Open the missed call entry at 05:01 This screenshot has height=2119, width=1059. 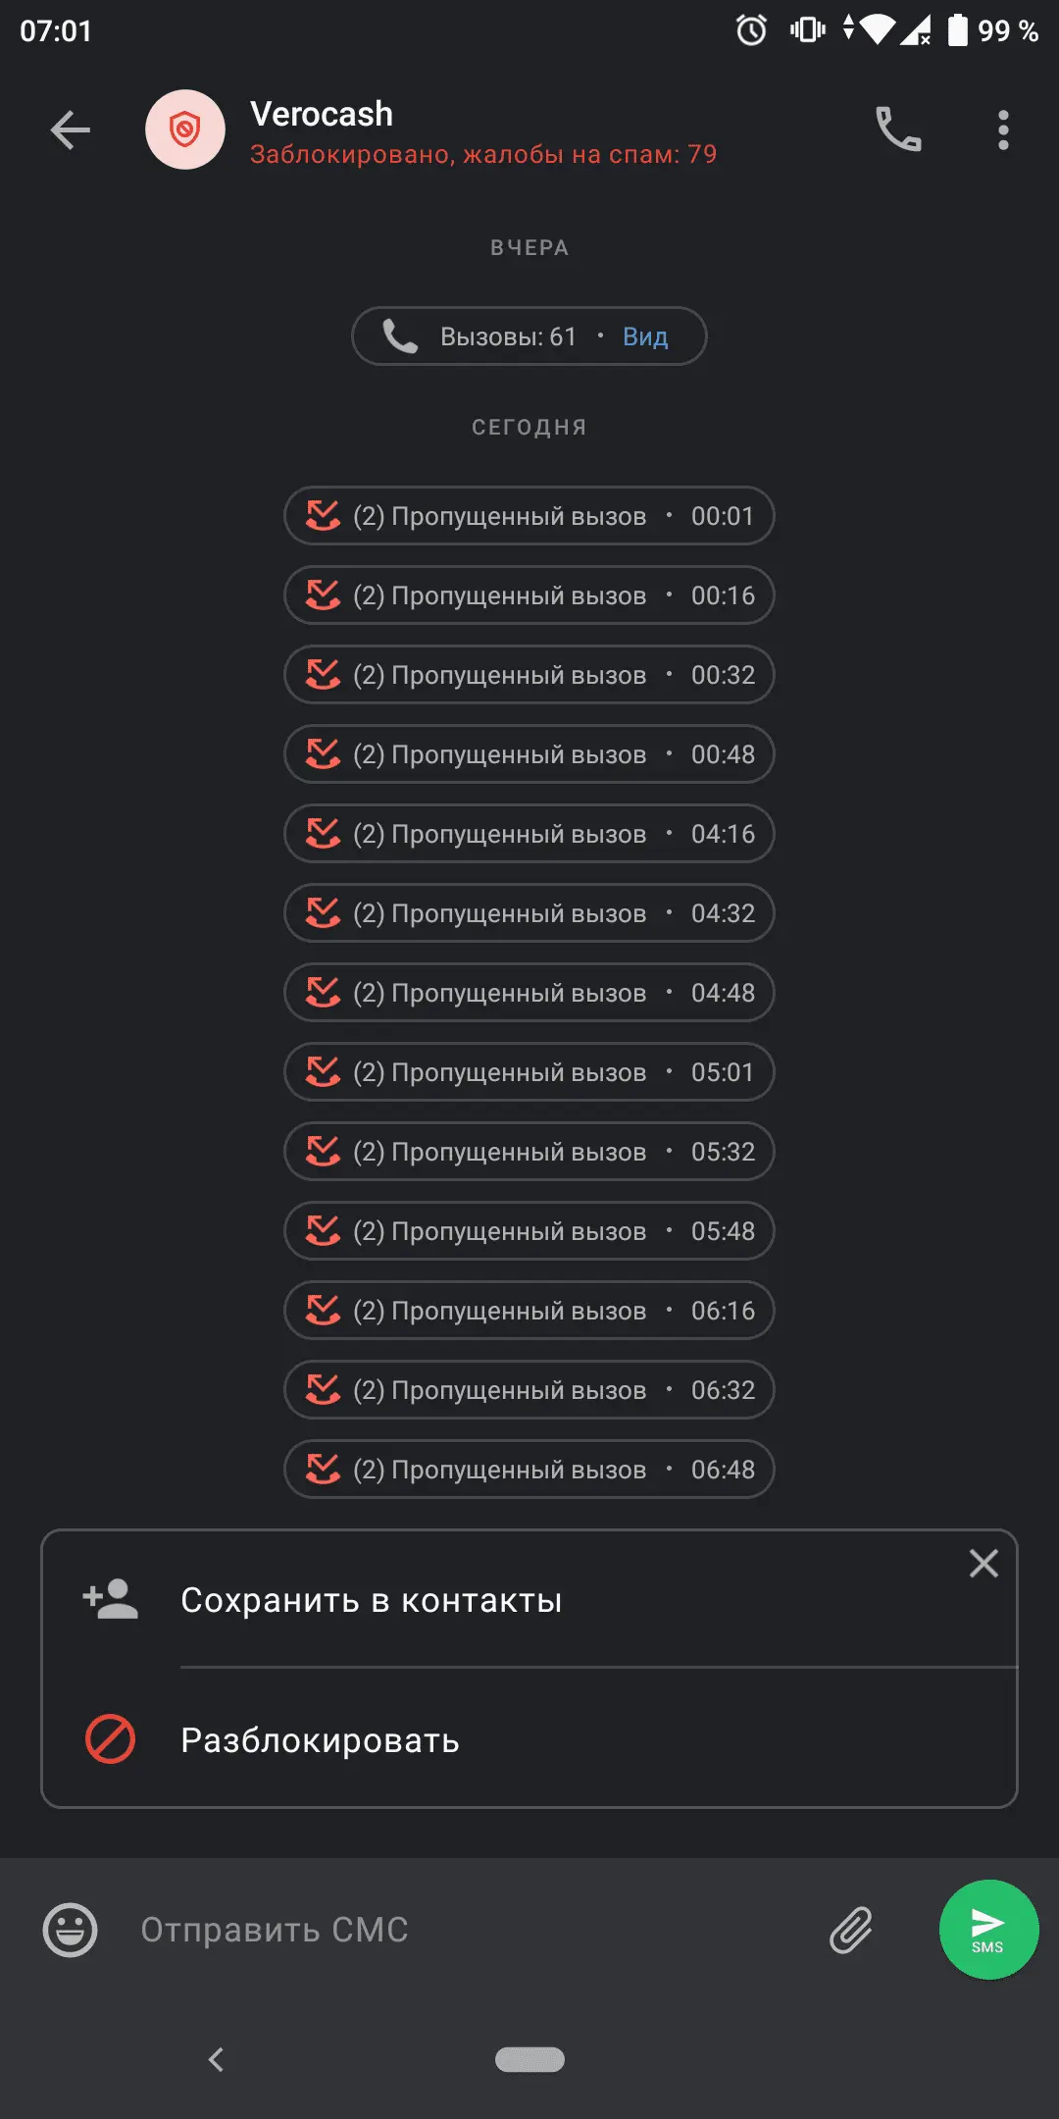click(529, 1072)
